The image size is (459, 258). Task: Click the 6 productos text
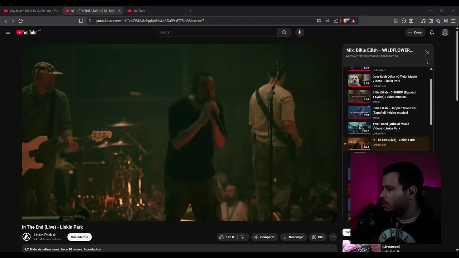(92, 249)
